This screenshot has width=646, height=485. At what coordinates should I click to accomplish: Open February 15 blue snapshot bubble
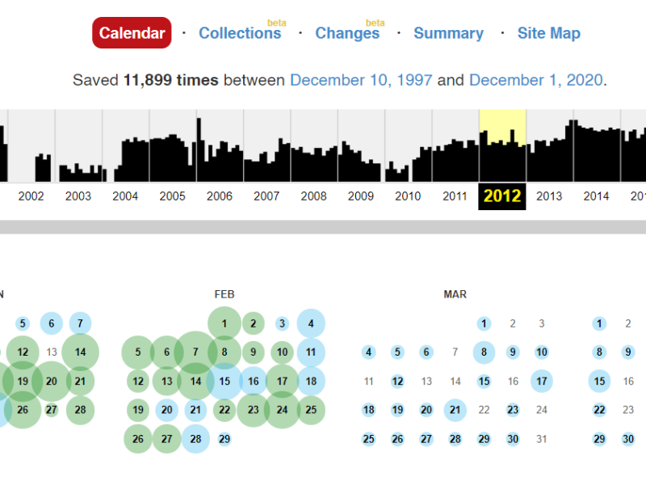pos(224,382)
